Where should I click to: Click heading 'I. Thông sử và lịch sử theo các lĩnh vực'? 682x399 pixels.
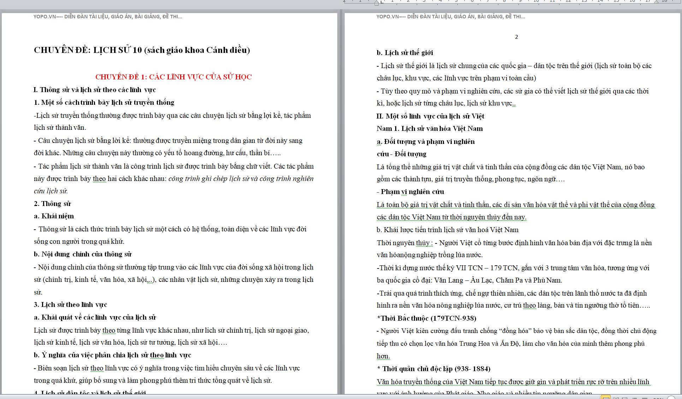(x=95, y=90)
